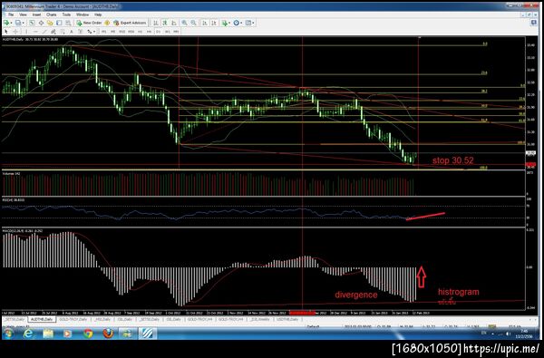This screenshot has width=544, height=358.
Task: Click the volume speaker tray icon
Action: click(509, 334)
